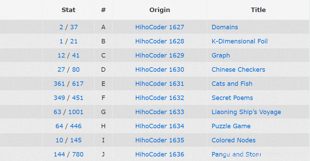Screen dimensions: 310x161
Task: Click the 144 / 780 stat link
Action: point(69,154)
